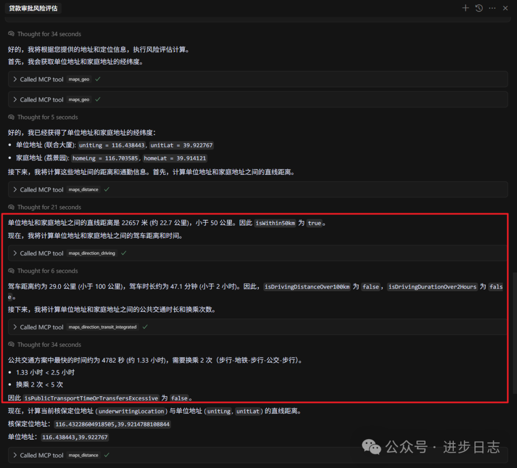The height and width of the screenshot is (468, 517).
Task: Close the chat panel with X
Action: 505,8
